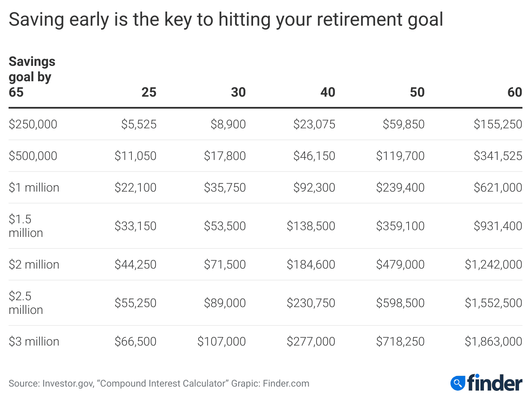Image resolution: width=531 pixels, height=402 pixels.
Task: Click the Finder magnifying glass logo icon
Action: (458, 382)
